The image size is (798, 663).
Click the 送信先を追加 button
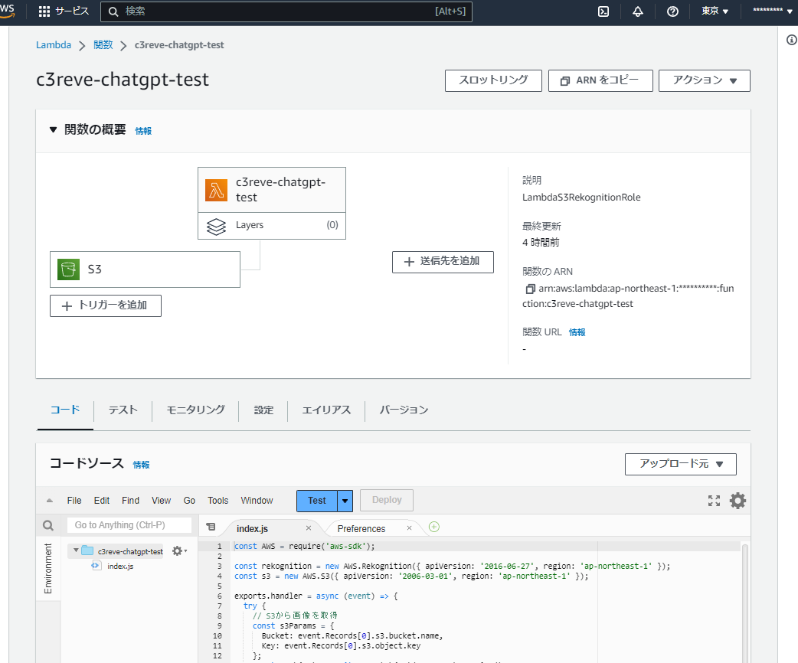click(443, 262)
